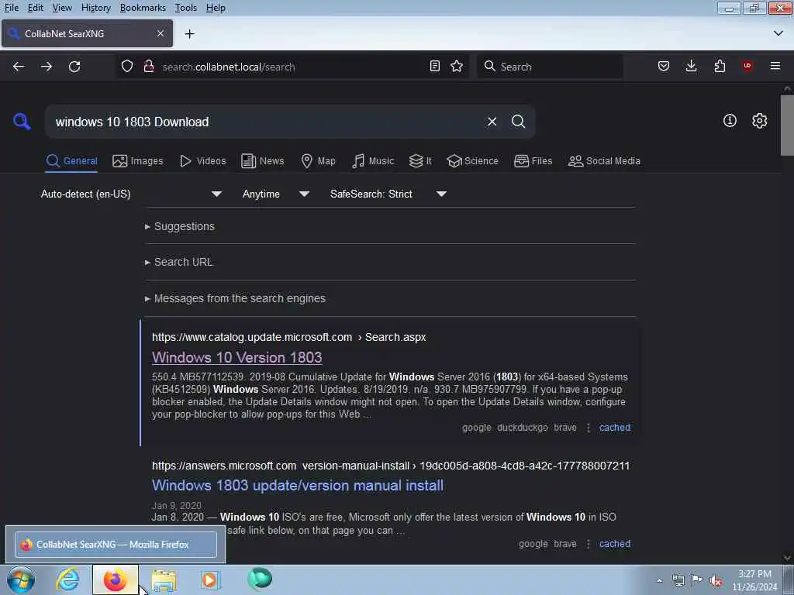Reload the current page
This screenshot has height=595, width=794.
tap(74, 67)
